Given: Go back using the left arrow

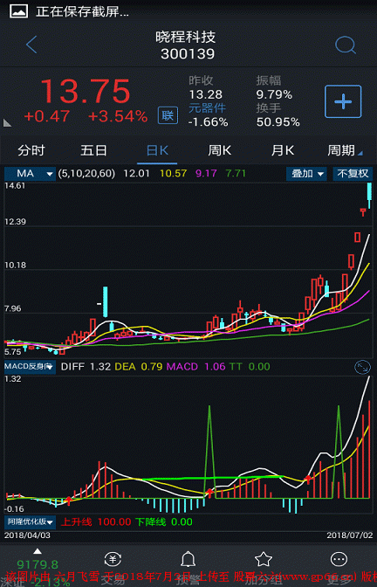Looking at the screenshot, I should 31,45.
